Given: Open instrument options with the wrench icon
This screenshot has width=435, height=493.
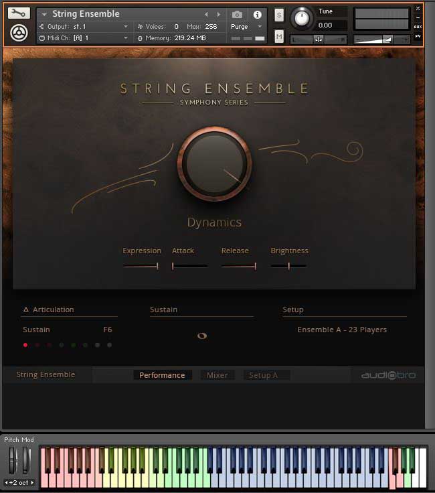Looking at the screenshot, I should pyautogui.click(x=19, y=13).
